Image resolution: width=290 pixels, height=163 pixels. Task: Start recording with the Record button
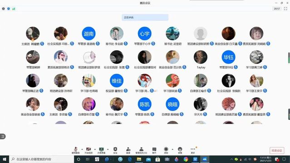pyautogui.click(x=166, y=150)
